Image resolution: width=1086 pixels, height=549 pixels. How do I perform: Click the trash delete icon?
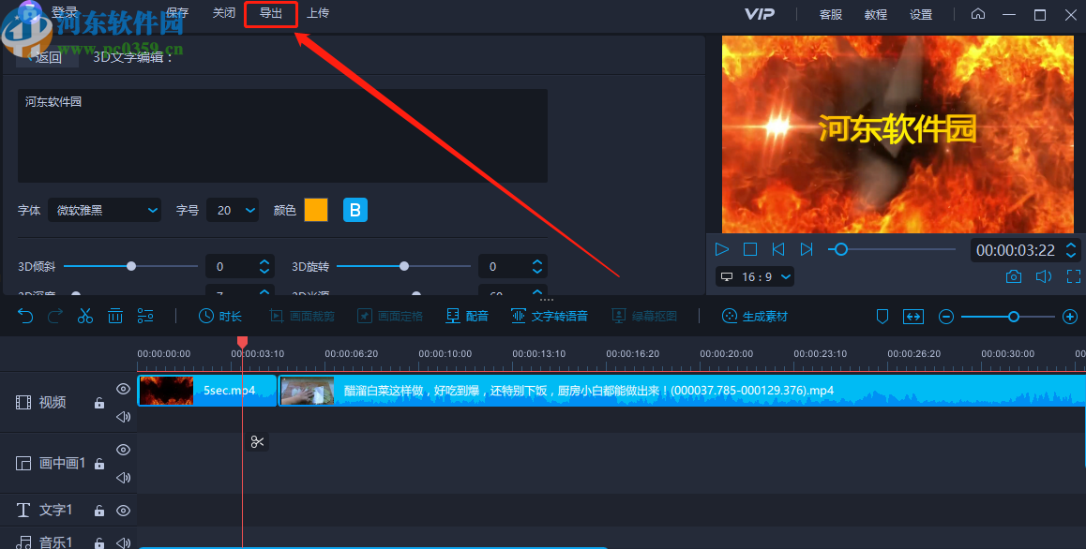click(115, 317)
